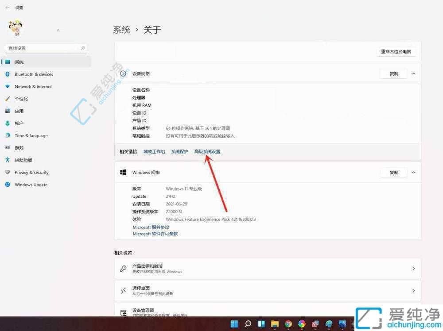Image resolution: width=443 pixels, height=331 pixels.
Task: Open 域或工作组 link
Action: pos(154,151)
